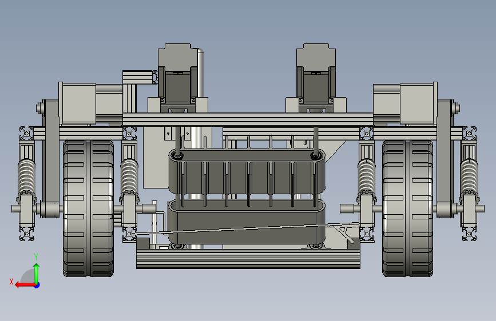Click the green Y axis arrow of the triad
Image resolution: width=496 pixels, height=321 pixels.
click(x=37, y=274)
